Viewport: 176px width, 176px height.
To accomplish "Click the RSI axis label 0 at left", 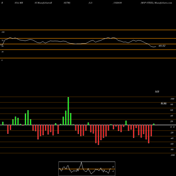I will tap(2, 60).
